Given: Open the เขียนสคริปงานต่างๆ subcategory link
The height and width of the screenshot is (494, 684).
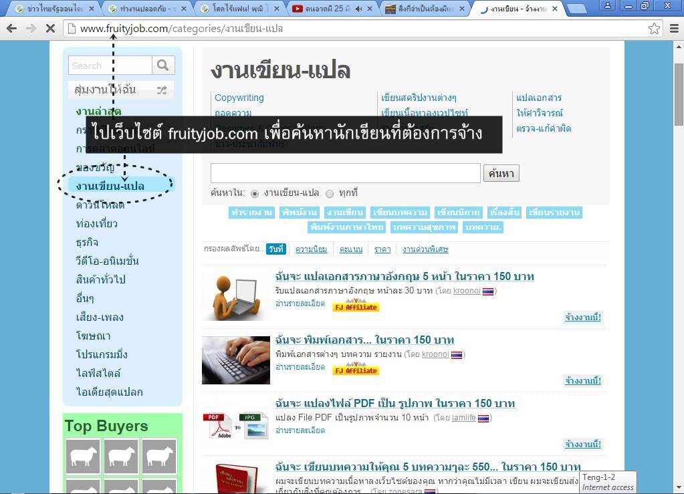Looking at the screenshot, I should coord(419,98).
